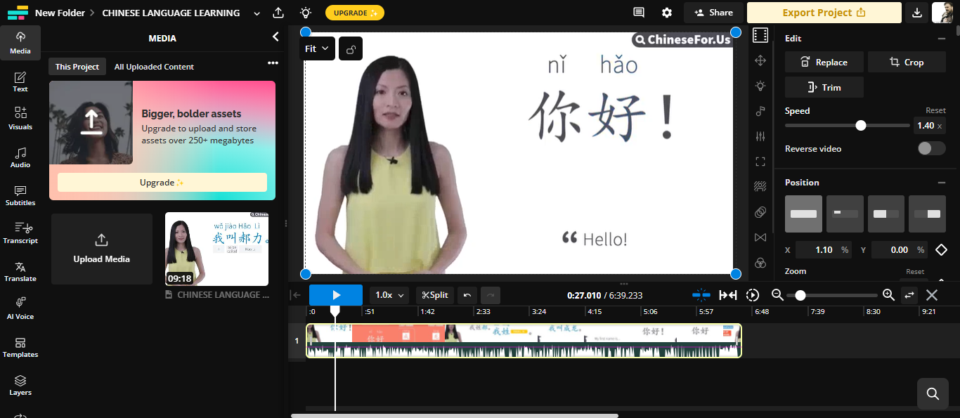This screenshot has width=960, height=418.
Task: Click the lightbulb theme icon in top bar
Action: pos(304,12)
